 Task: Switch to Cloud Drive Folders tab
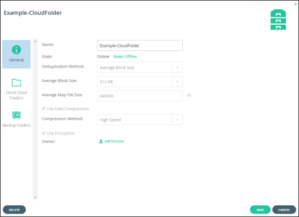(x=16, y=89)
